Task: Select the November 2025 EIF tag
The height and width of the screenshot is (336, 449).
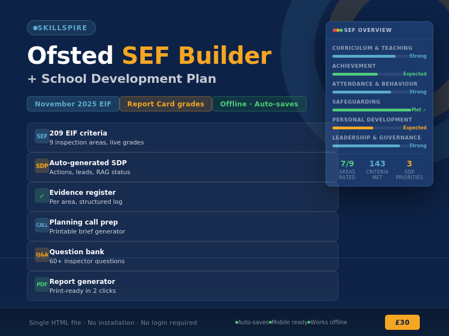Action: [73, 104]
